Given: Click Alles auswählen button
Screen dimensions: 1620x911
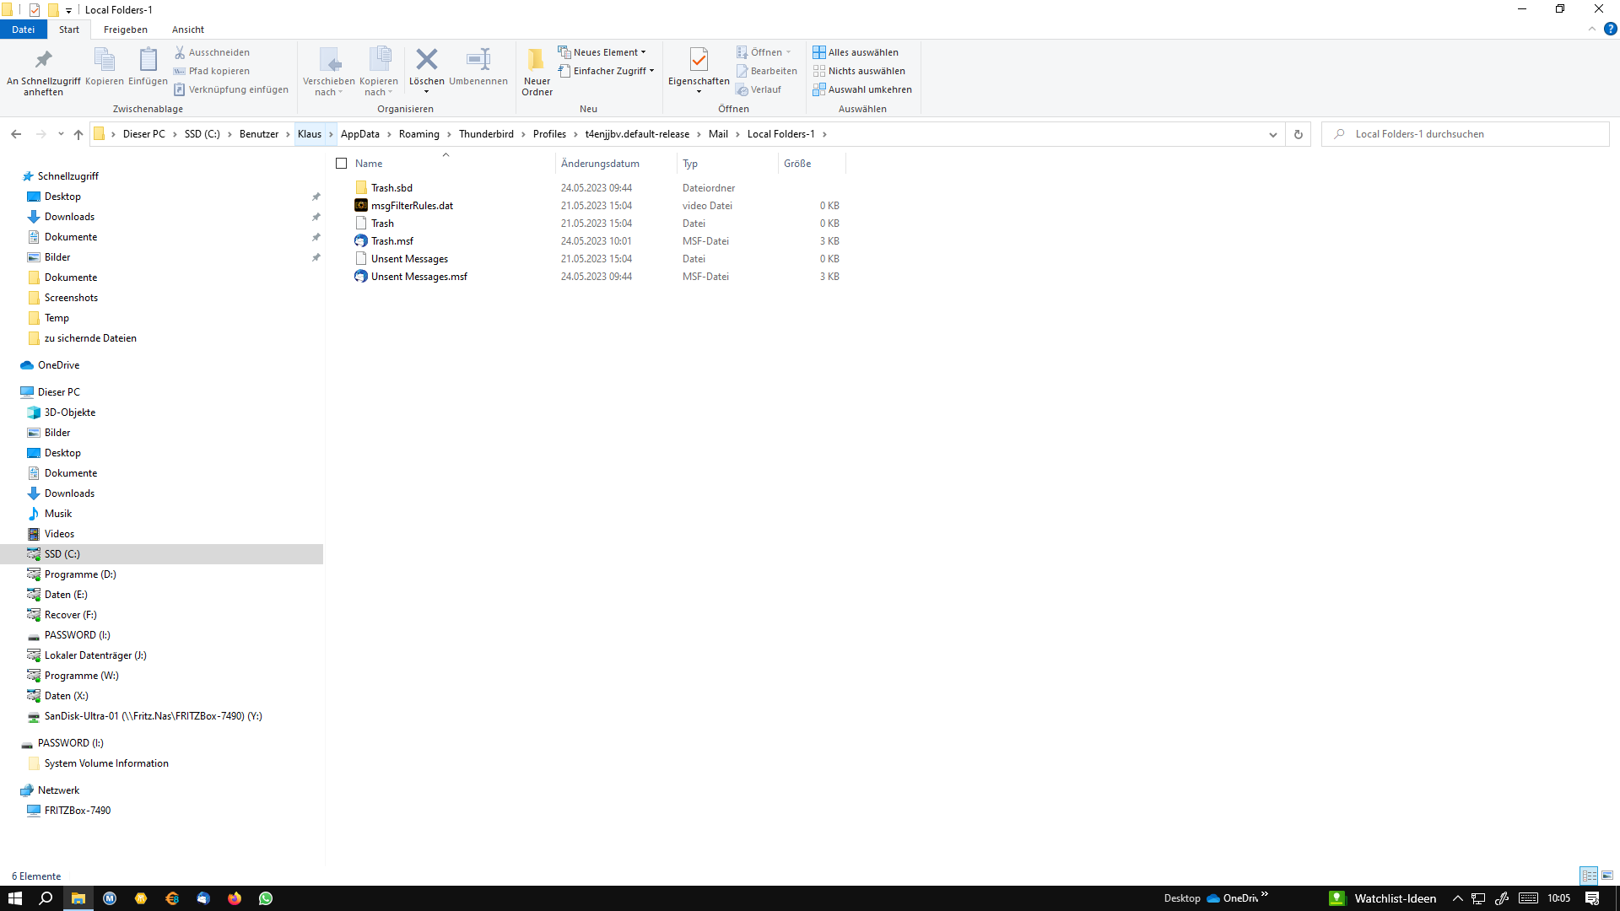Looking at the screenshot, I should [856, 52].
